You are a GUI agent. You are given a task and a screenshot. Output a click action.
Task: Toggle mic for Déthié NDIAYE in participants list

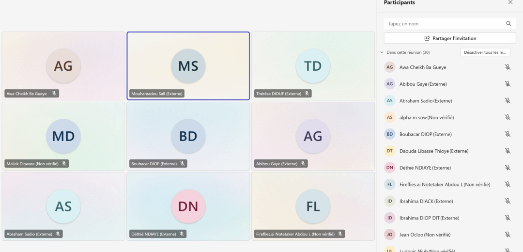(x=508, y=168)
